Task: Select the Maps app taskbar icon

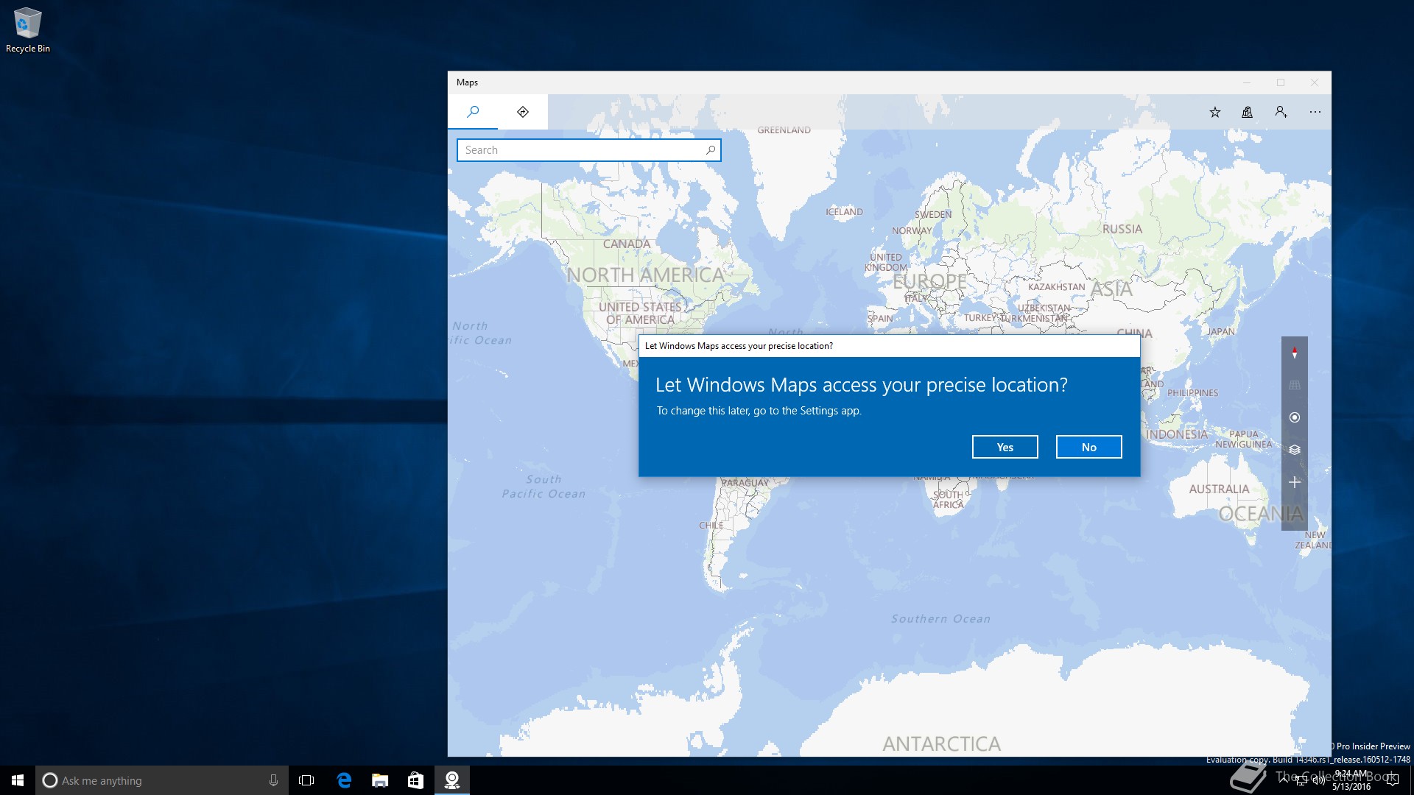Action: click(x=452, y=780)
